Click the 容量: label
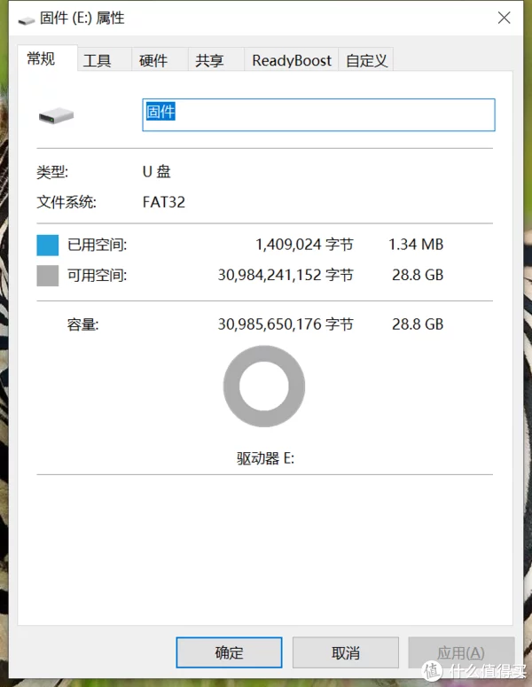This screenshot has width=532, height=687. click(x=82, y=324)
